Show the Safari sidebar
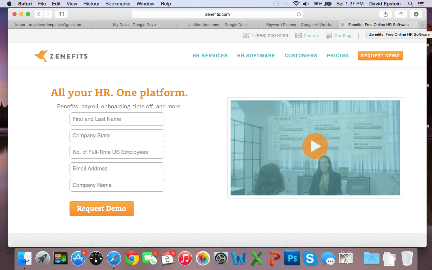The image size is (432, 270). [61, 14]
